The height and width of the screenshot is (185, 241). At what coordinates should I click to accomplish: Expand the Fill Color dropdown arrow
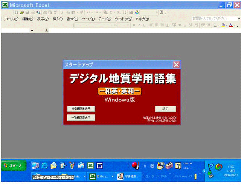227,25
